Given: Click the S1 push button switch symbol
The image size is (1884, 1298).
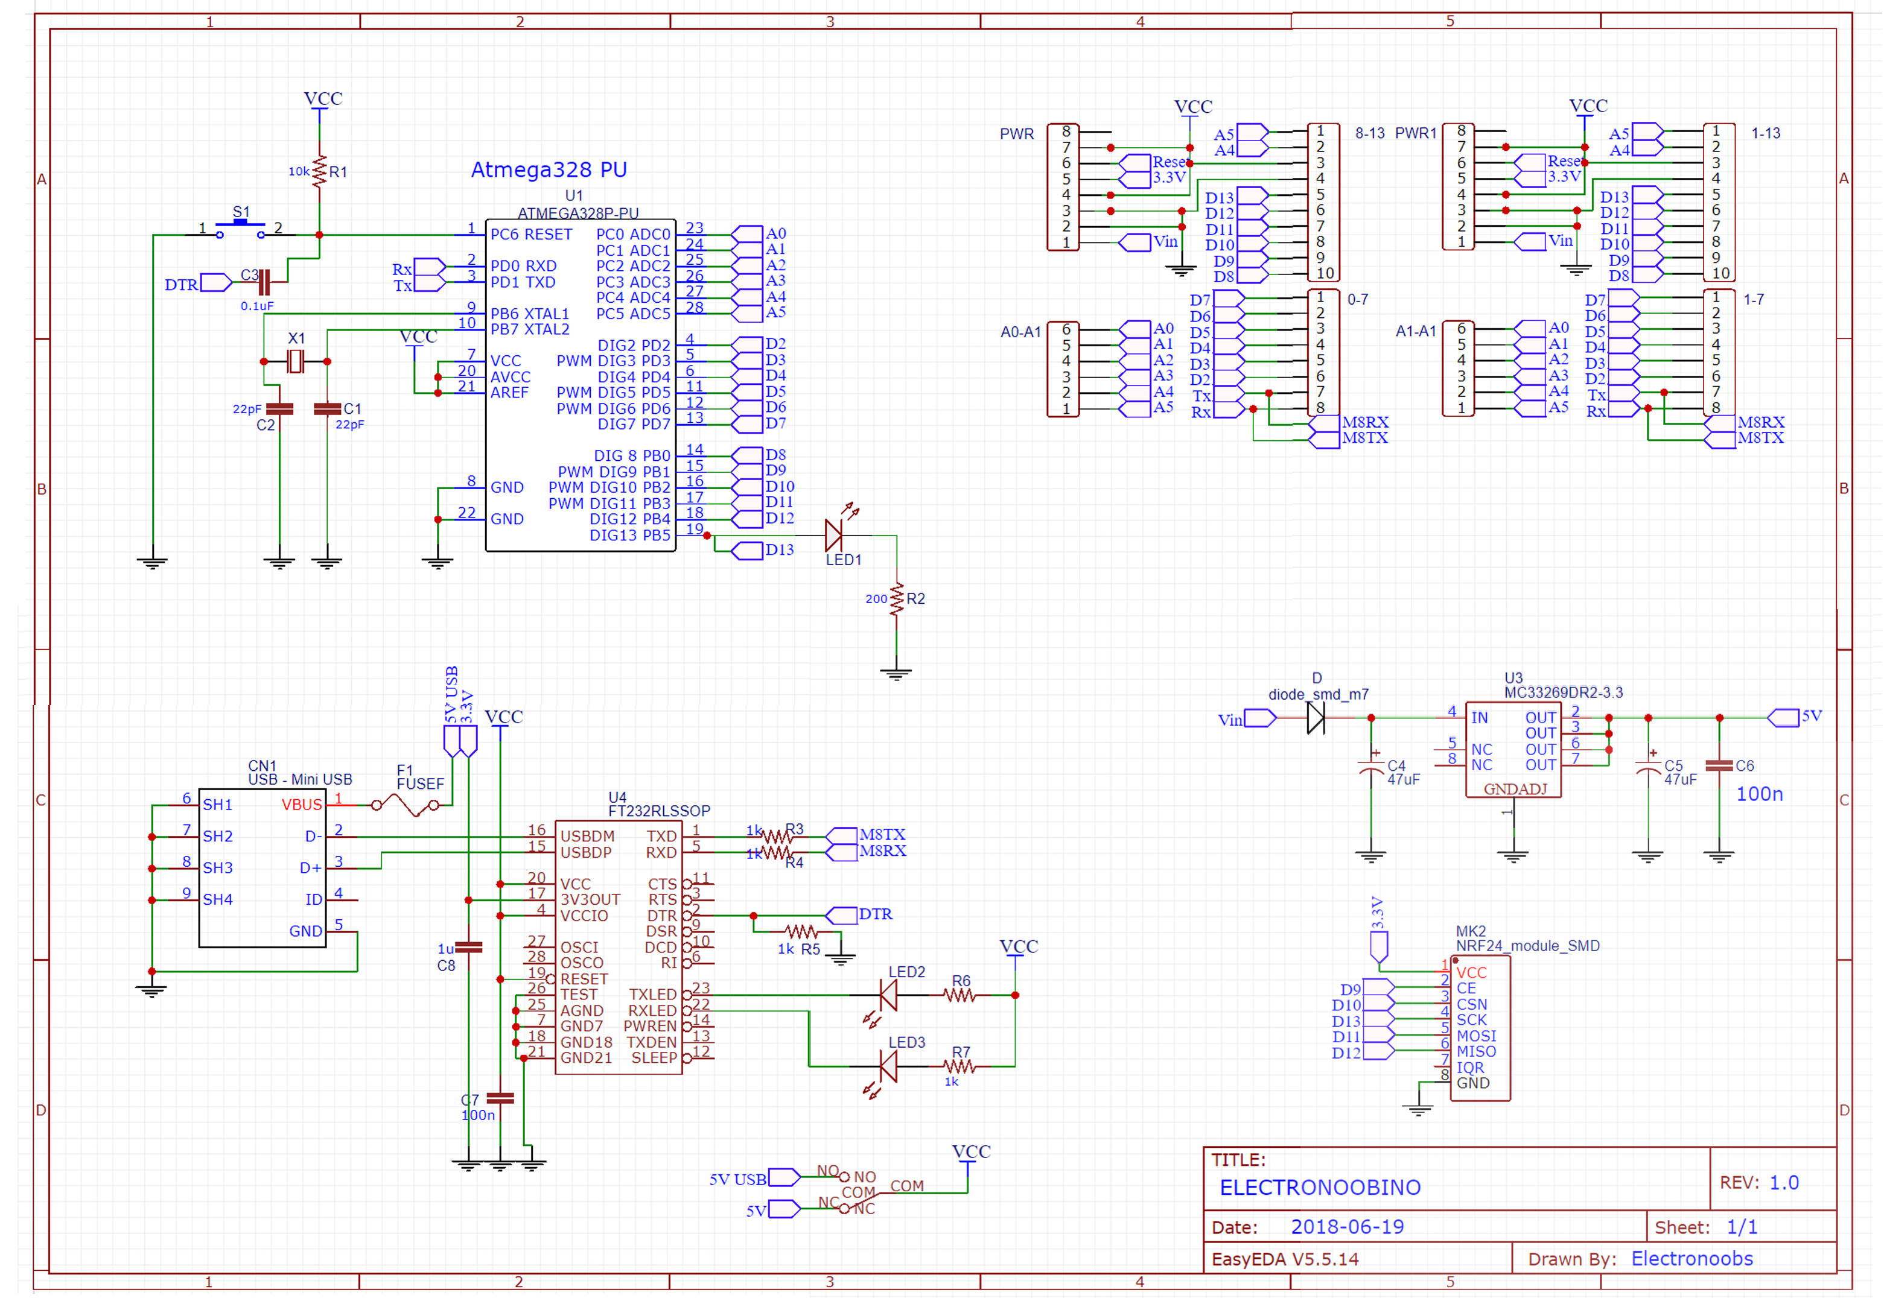Looking at the screenshot, I should point(240,229).
